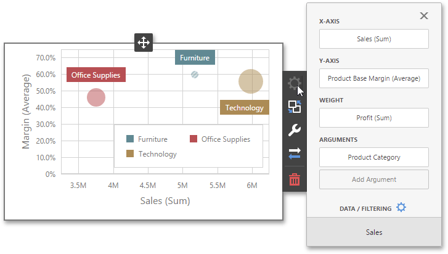Click the Interactivity arrows icon

(294, 154)
